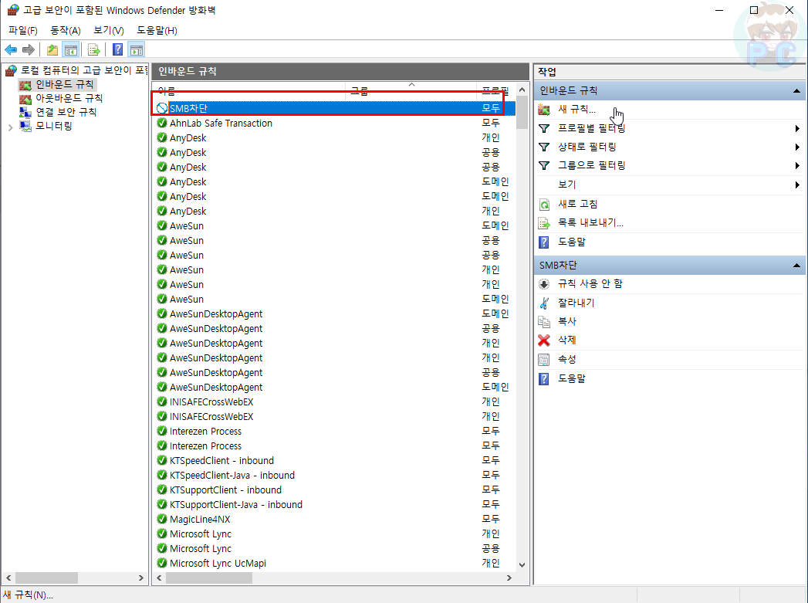808x603 pixels.
Task: Click the Export list toolbar icon
Action: pyautogui.click(x=94, y=50)
